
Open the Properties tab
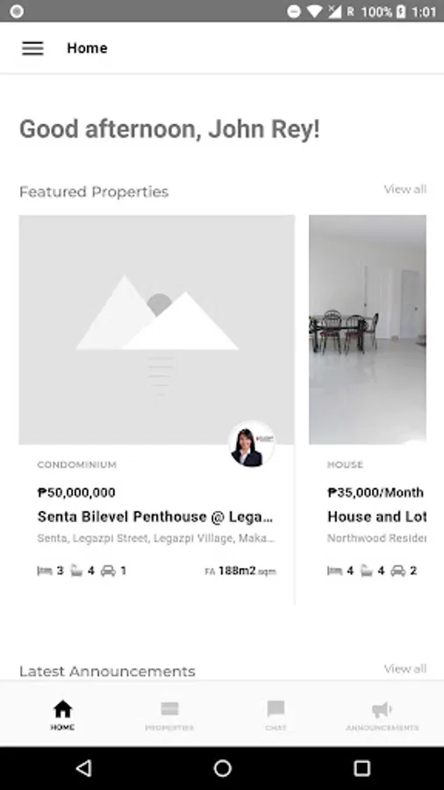pos(169,715)
